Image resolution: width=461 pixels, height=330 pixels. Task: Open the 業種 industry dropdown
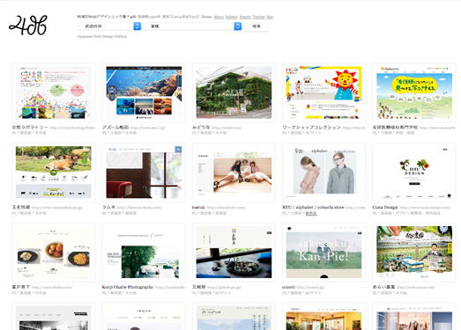pos(192,26)
